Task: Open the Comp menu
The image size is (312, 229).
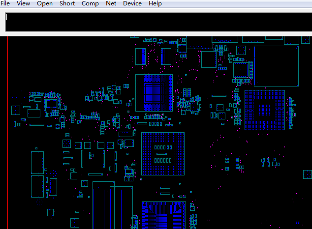Action: pos(90,3)
